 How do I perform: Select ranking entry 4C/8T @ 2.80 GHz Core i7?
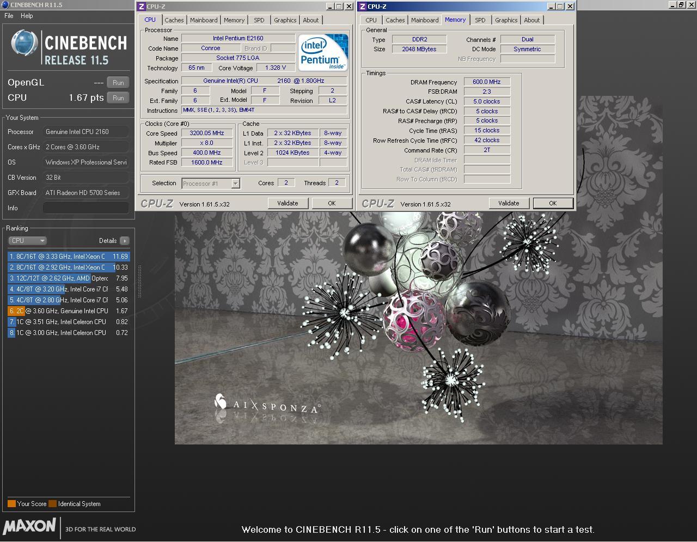pyautogui.click(x=69, y=300)
